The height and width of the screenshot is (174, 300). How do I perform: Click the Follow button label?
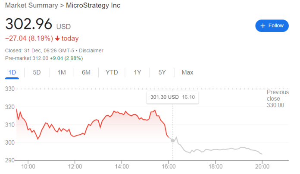click(x=276, y=26)
